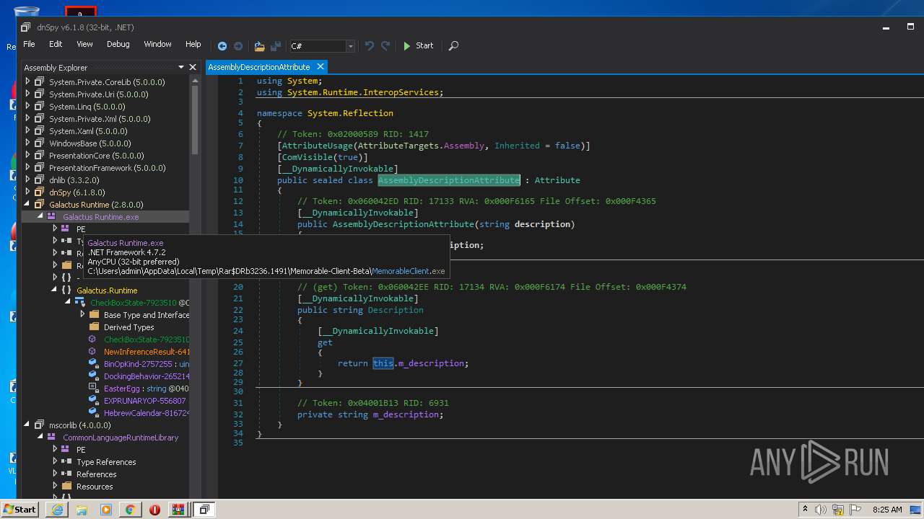Click the dnSpy assembly icon in tree

coord(40,192)
